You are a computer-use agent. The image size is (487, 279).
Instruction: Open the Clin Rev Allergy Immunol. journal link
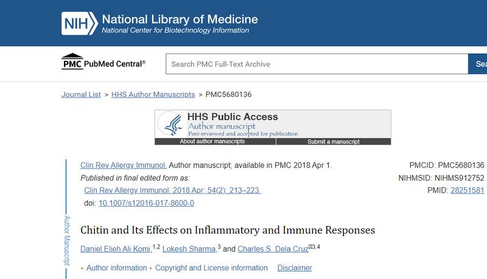(x=123, y=165)
